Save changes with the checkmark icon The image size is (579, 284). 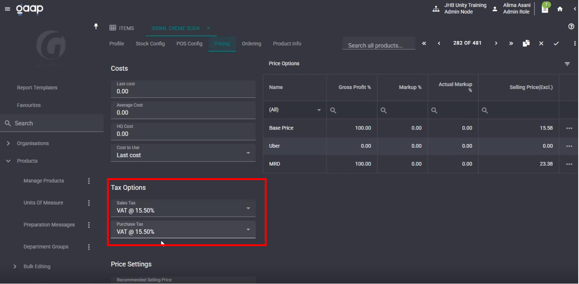[x=556, y=43]
